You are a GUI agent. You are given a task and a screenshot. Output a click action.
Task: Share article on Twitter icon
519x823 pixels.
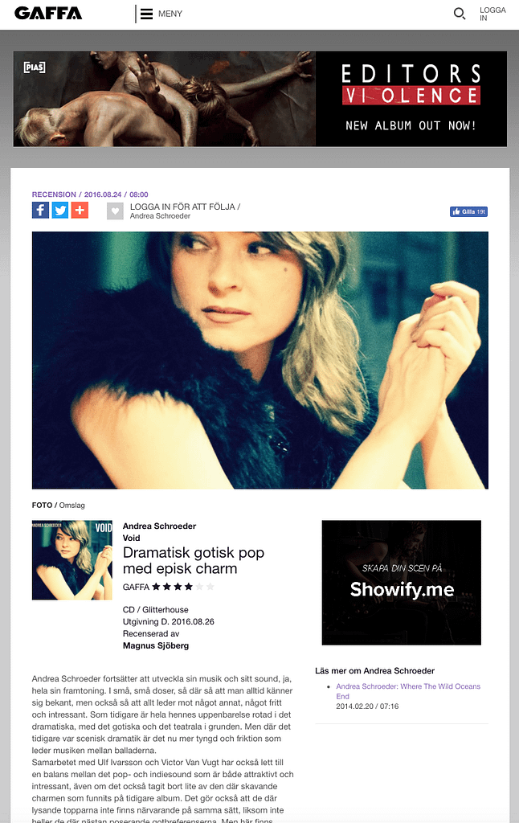click(59, 211)
